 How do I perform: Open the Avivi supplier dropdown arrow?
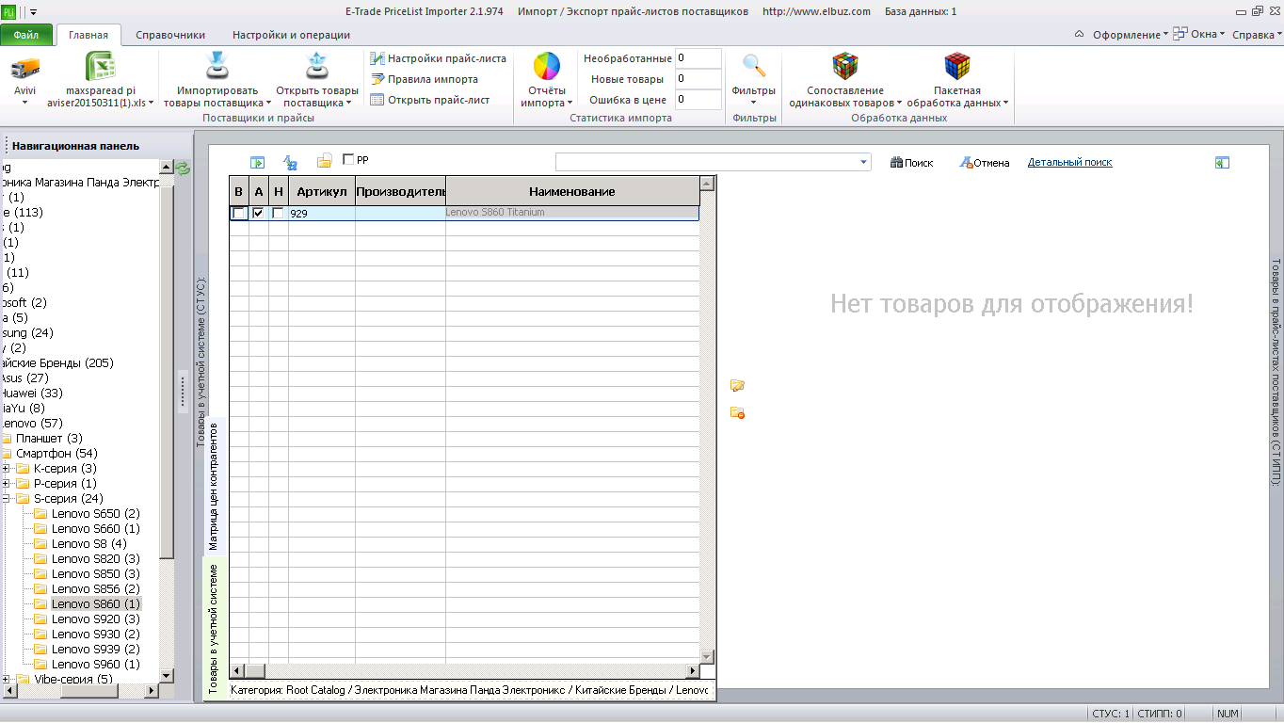click(x=25, y=103)
